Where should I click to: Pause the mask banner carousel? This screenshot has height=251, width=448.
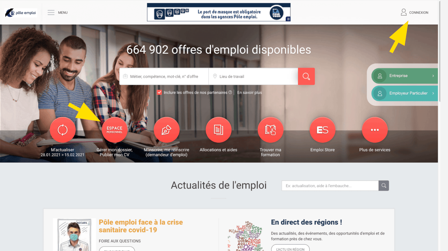(288, 19)
